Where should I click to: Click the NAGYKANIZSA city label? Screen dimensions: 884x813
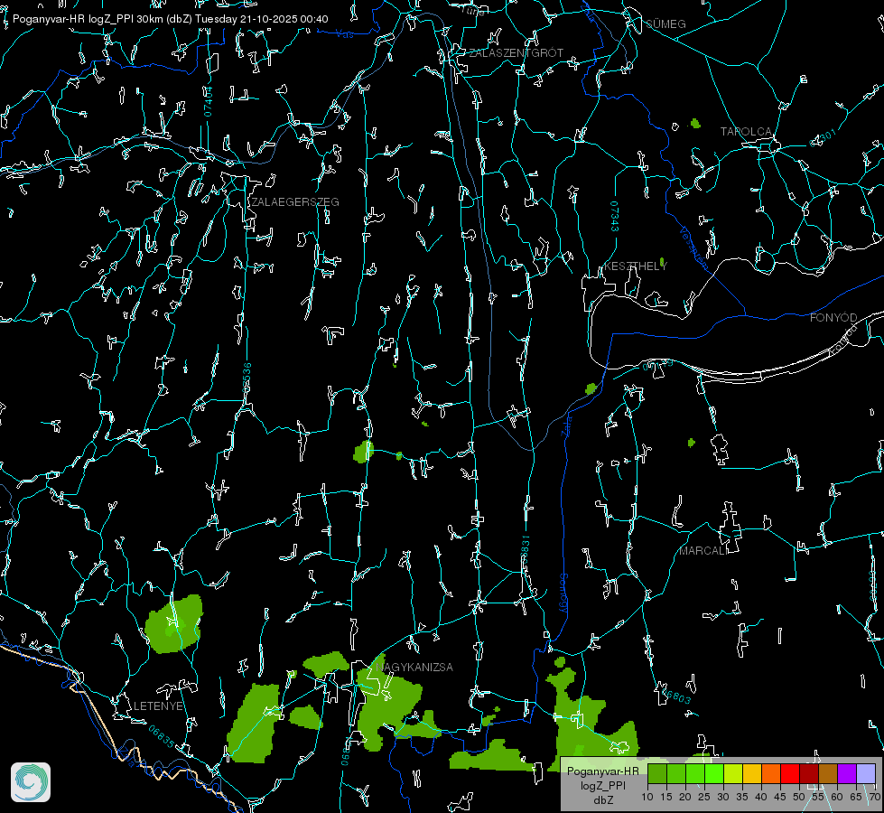click(414, 667)
